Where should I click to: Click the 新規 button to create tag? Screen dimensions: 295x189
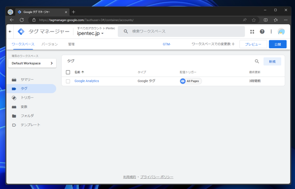pyautogui.click(x=272, y=62)
